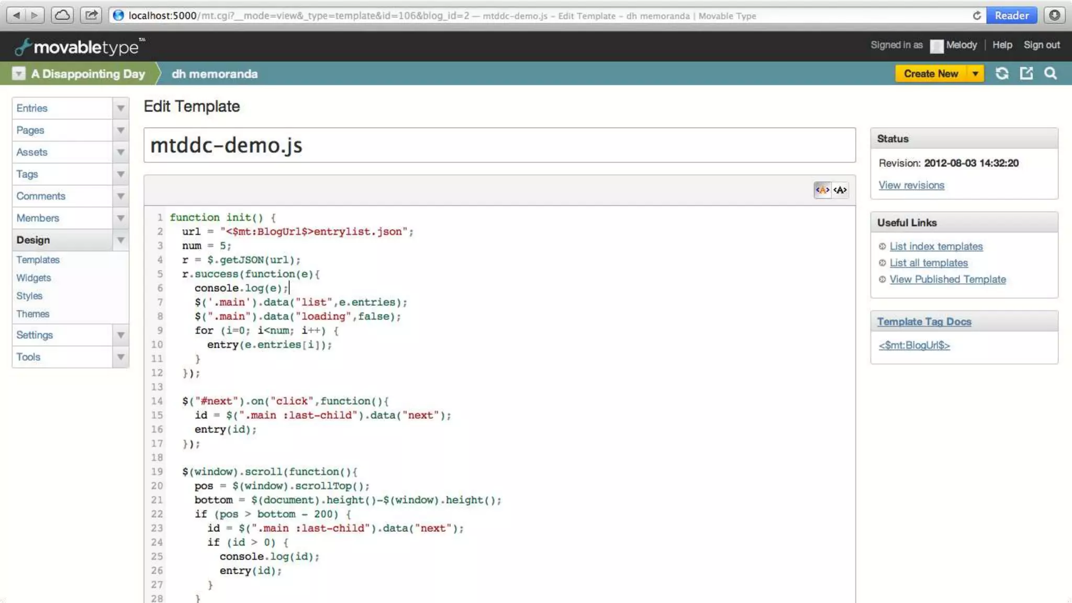Click the Search magnifier icon

(x=1051, y=74)
